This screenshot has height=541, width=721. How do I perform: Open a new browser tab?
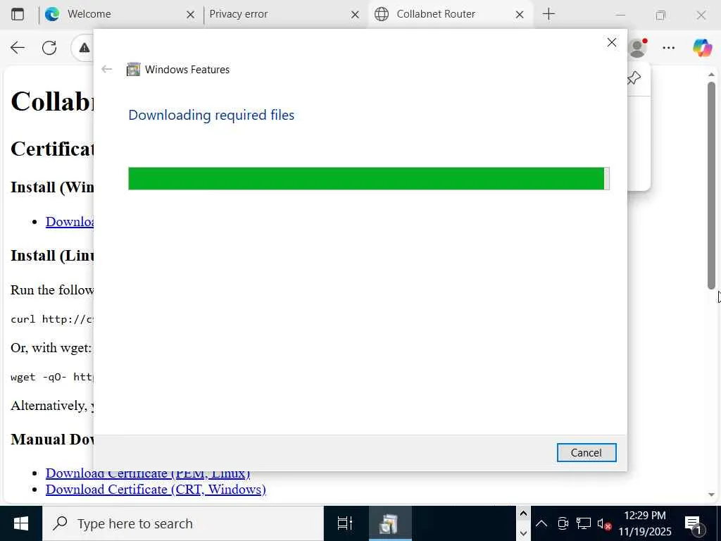[x=549, y=14]
